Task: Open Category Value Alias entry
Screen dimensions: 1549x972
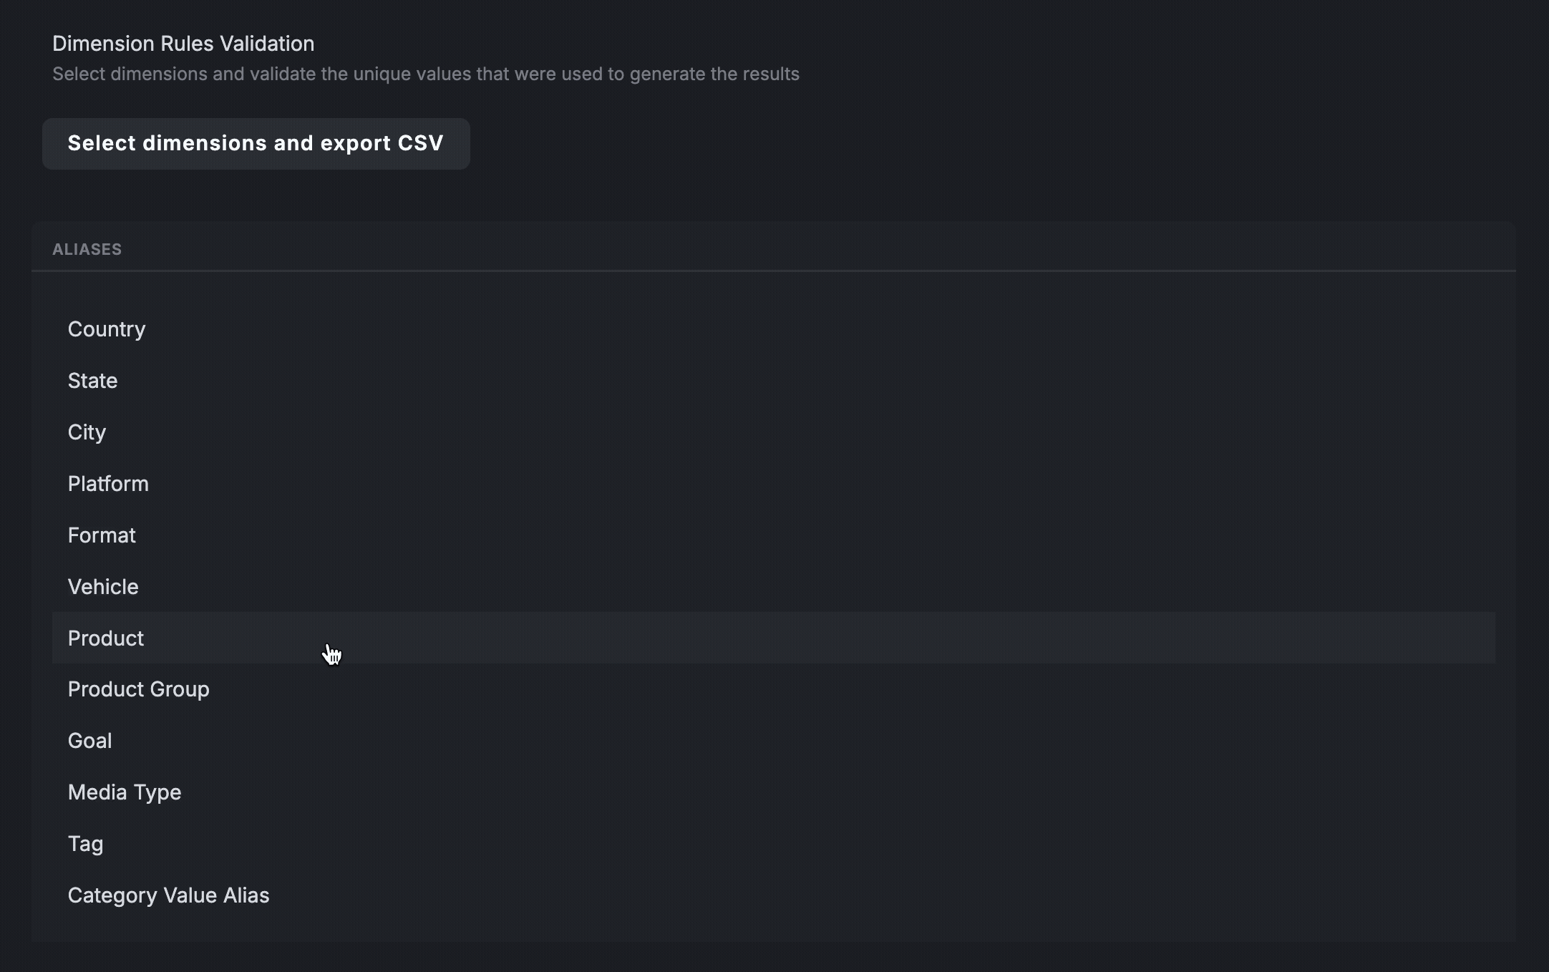Action: point(774,895)
